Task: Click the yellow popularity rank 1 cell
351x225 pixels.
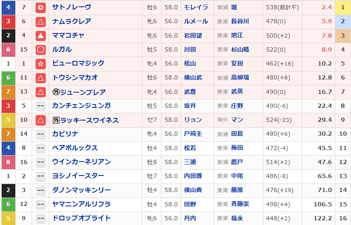Action: point(343,7)
